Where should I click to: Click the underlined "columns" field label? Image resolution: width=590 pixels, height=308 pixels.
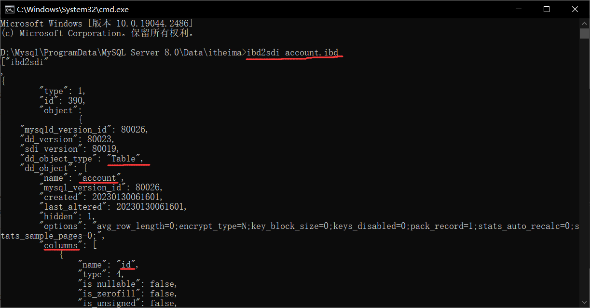tap(61, 245)
